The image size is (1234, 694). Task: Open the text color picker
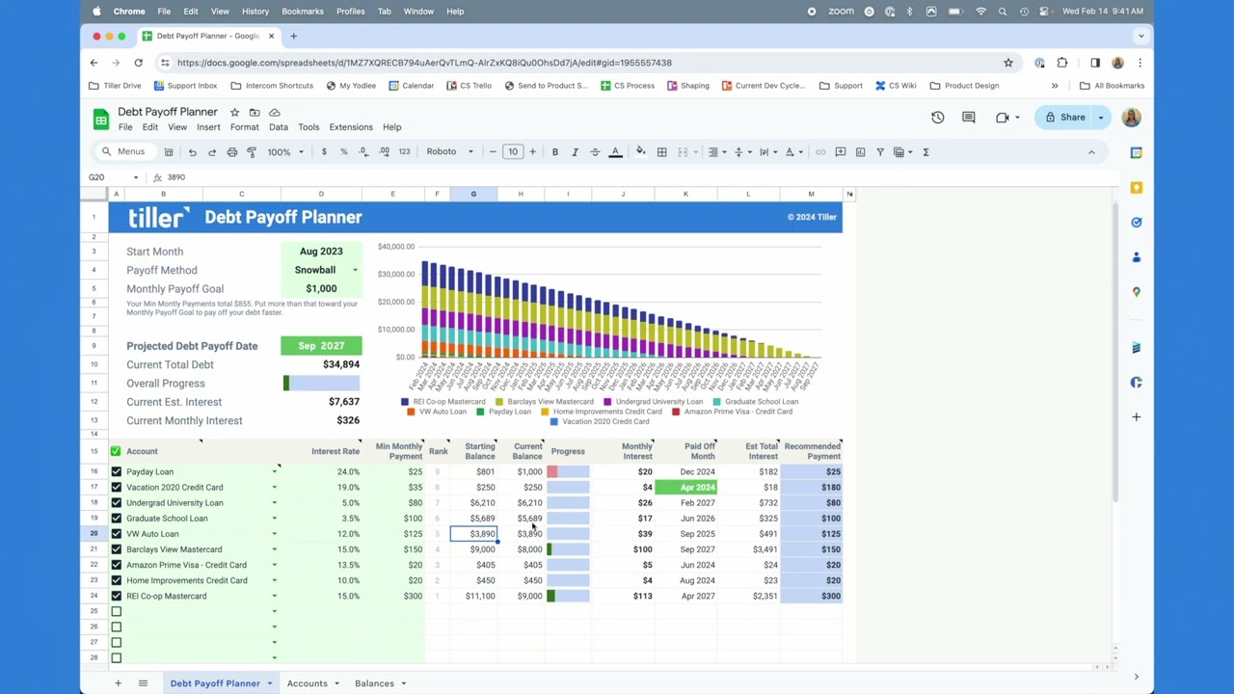(x=615, y=152)
